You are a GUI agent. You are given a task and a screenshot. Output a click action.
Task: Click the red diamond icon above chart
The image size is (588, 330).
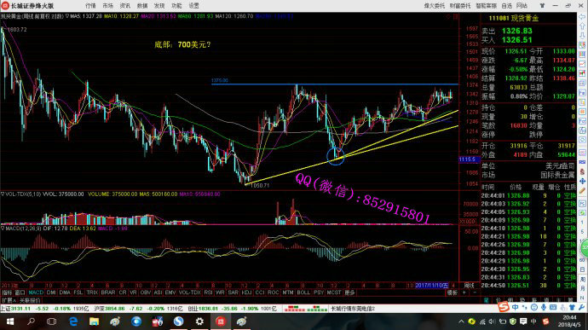point(447,16)
